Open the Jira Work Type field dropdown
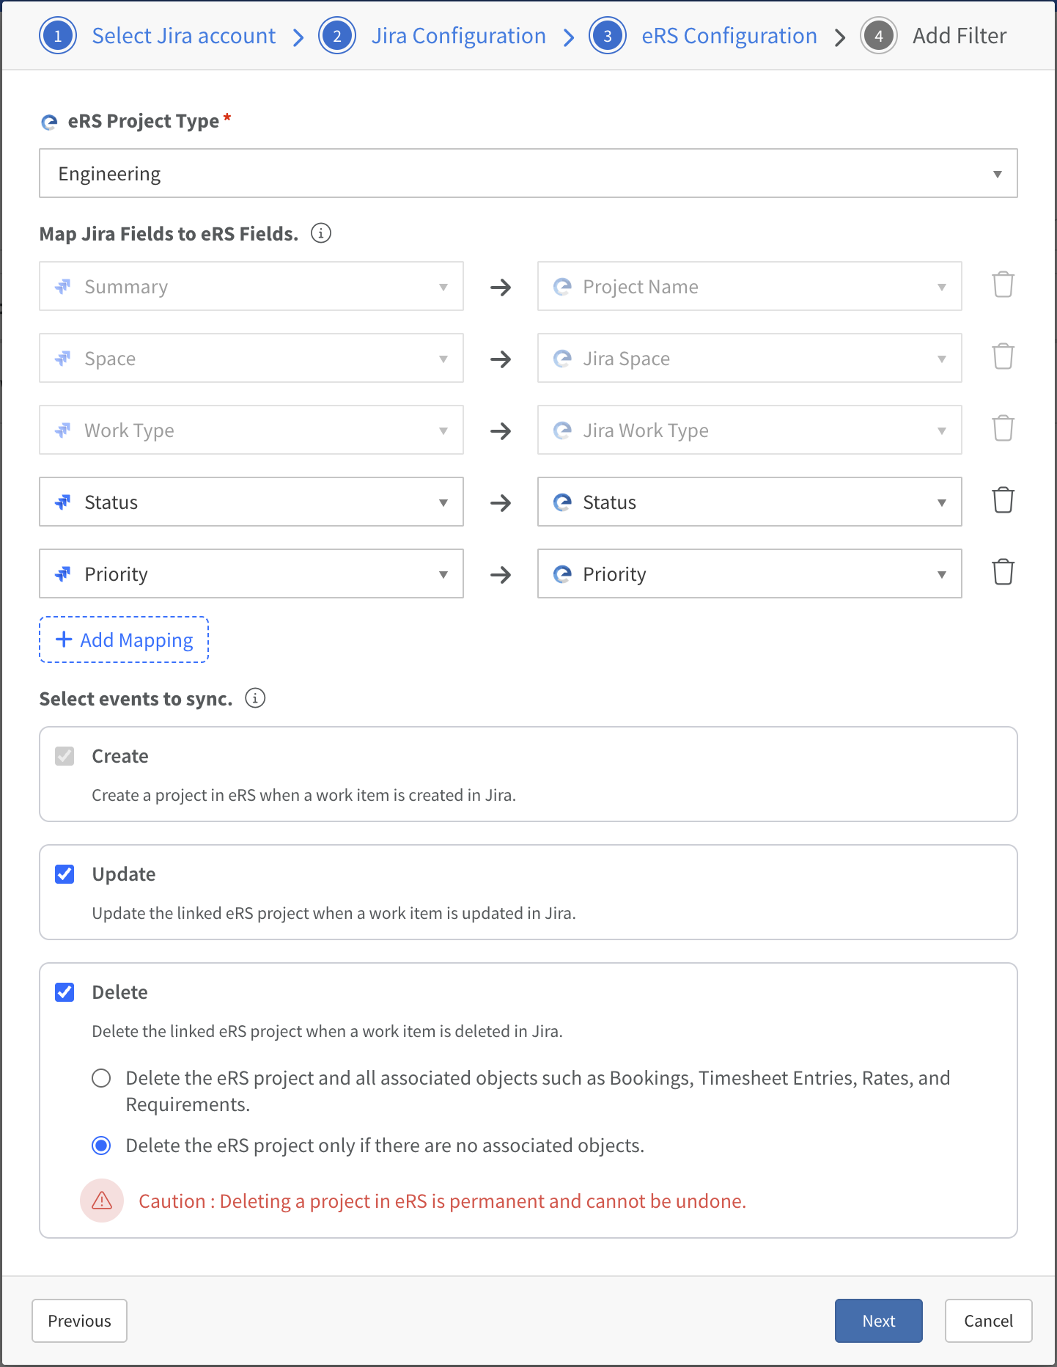The width and height of the screenshot is (1057, 1367). tap(251, 430)
